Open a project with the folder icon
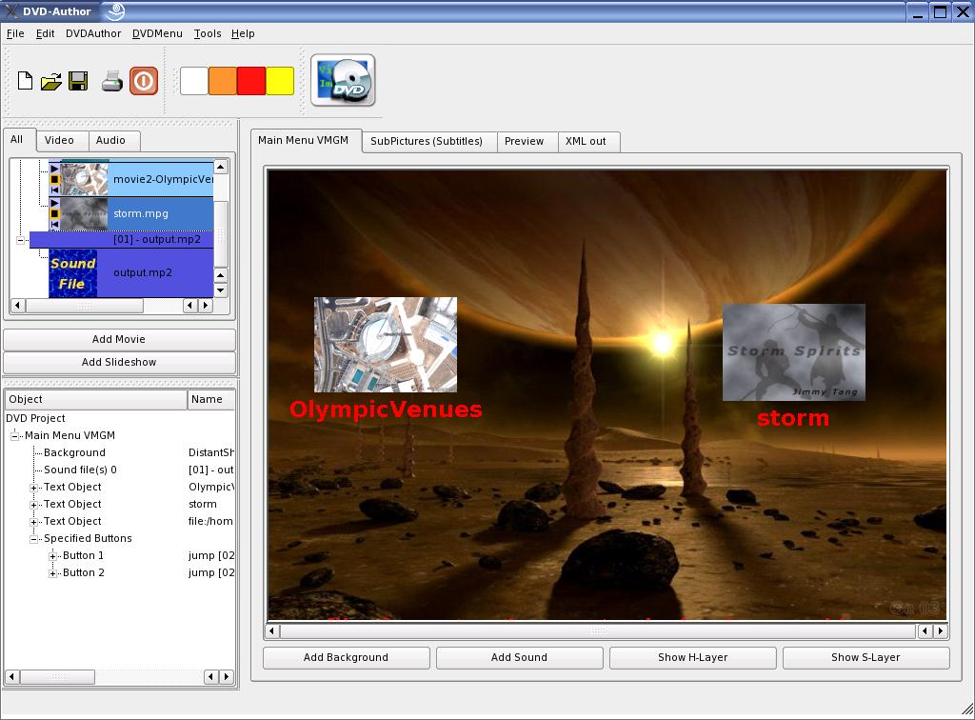 tap(51, 82)
